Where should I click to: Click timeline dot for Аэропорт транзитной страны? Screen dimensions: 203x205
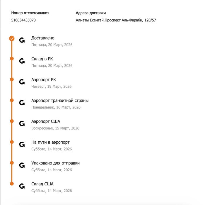12,100
